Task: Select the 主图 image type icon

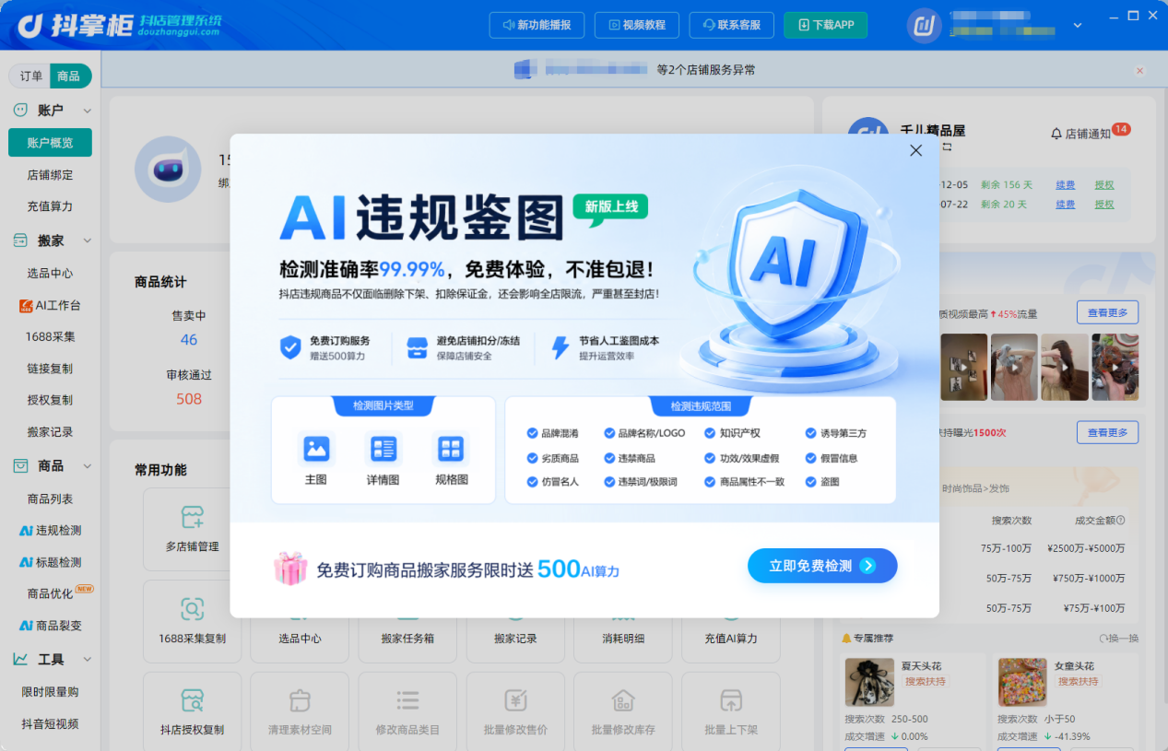Action: click(x=316, y=449)
